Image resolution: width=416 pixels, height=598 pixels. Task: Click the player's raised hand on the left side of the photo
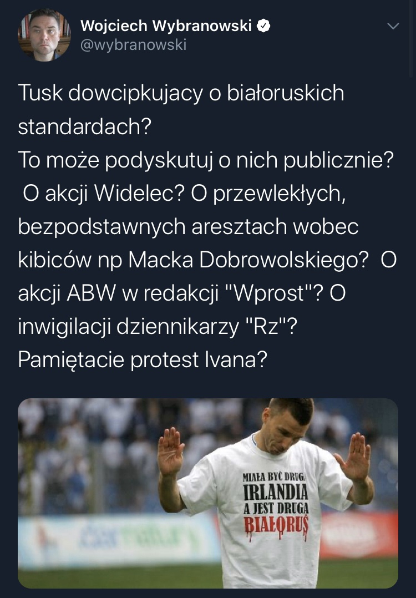[171, 451]
